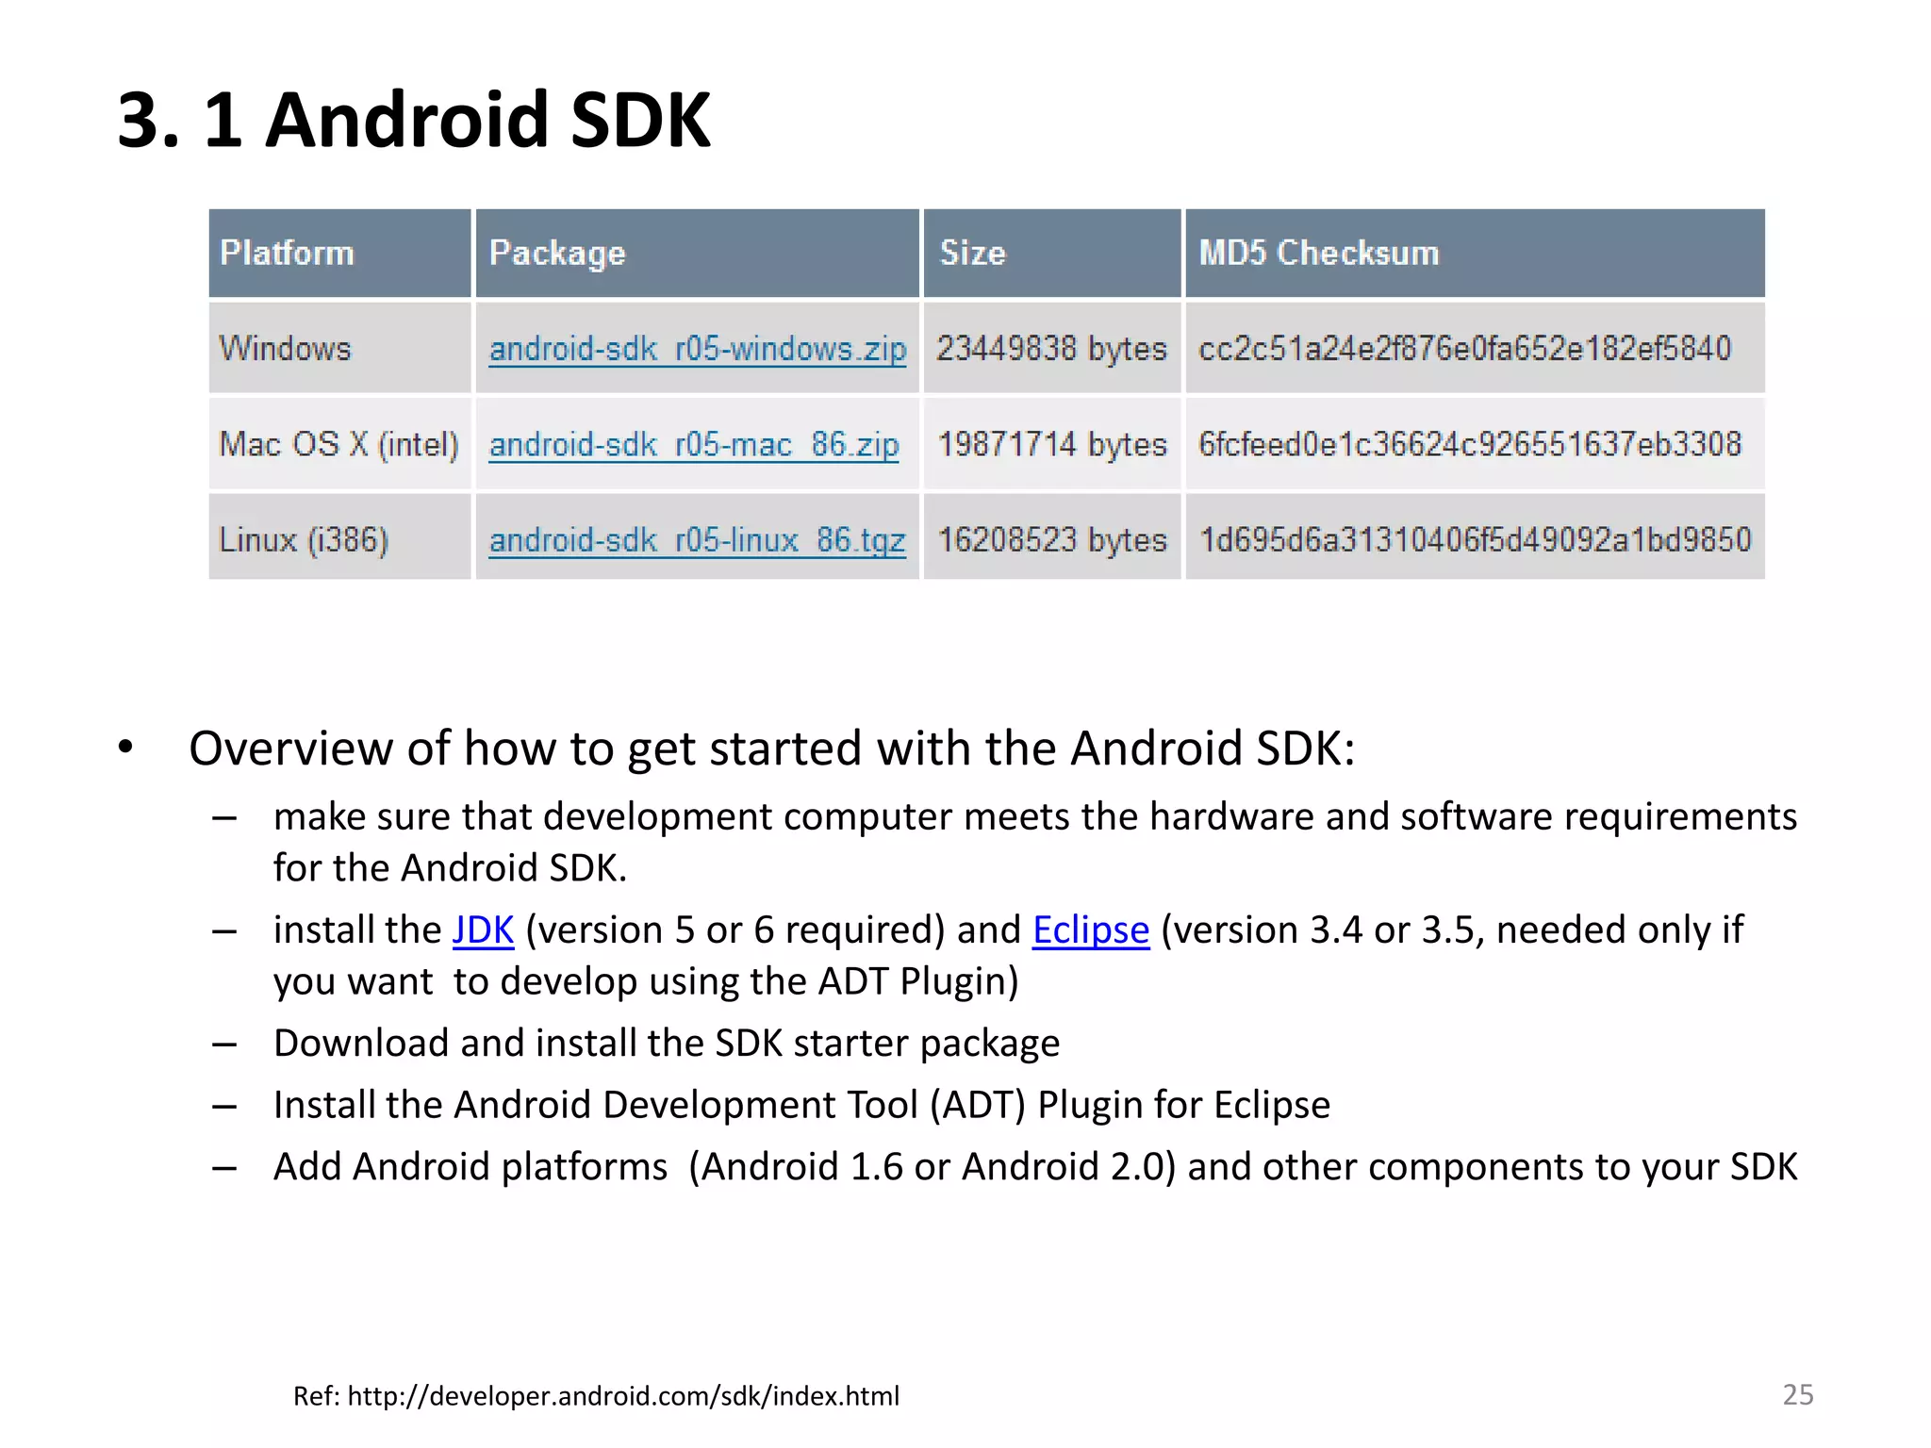1931x1448 pixels.
Task: Click the hardware and software requirements line
Action: (x=1035, y=842)
